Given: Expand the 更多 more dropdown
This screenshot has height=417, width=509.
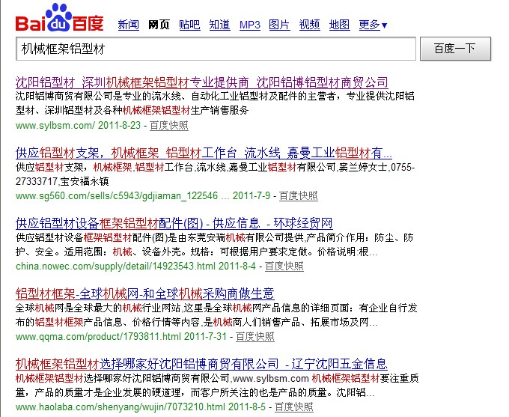Looking at the screenshot, I should point(373,25).
